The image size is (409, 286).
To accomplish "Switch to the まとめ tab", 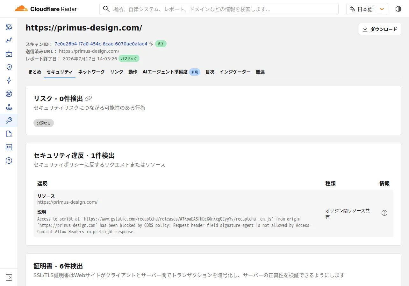I will pyautogui.click(x=35, y=72).
